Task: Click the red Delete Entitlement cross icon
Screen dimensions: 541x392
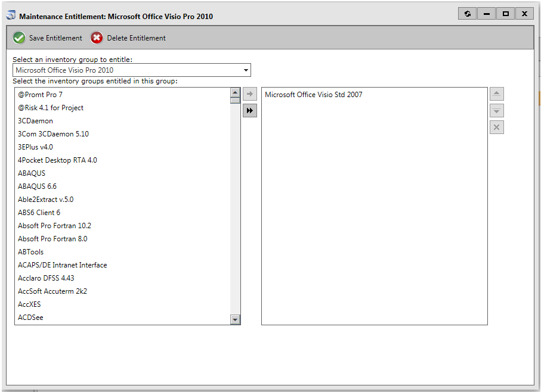Action: coord(97,38)
